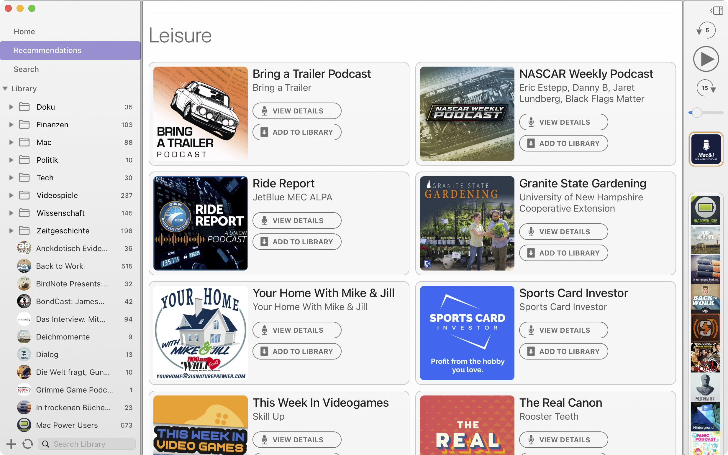Open the Mac & i now-playing artwork
Image resolution: width=728 pixels, height=455 pixels.
tap(705, 149)
